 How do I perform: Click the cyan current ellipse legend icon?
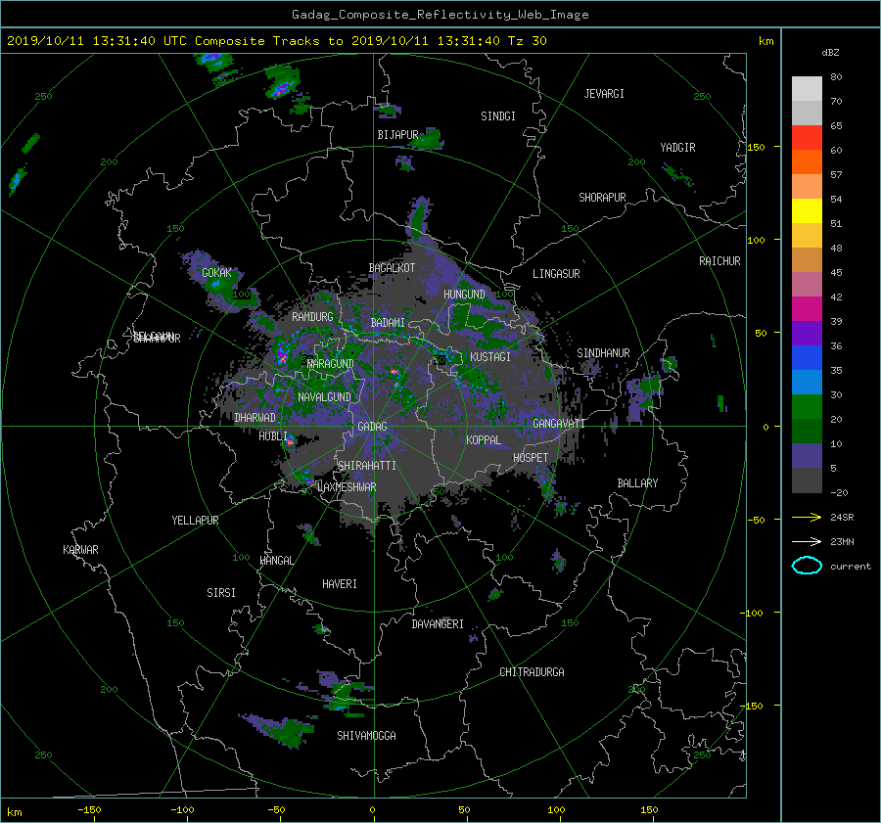(x=807, y=566)
